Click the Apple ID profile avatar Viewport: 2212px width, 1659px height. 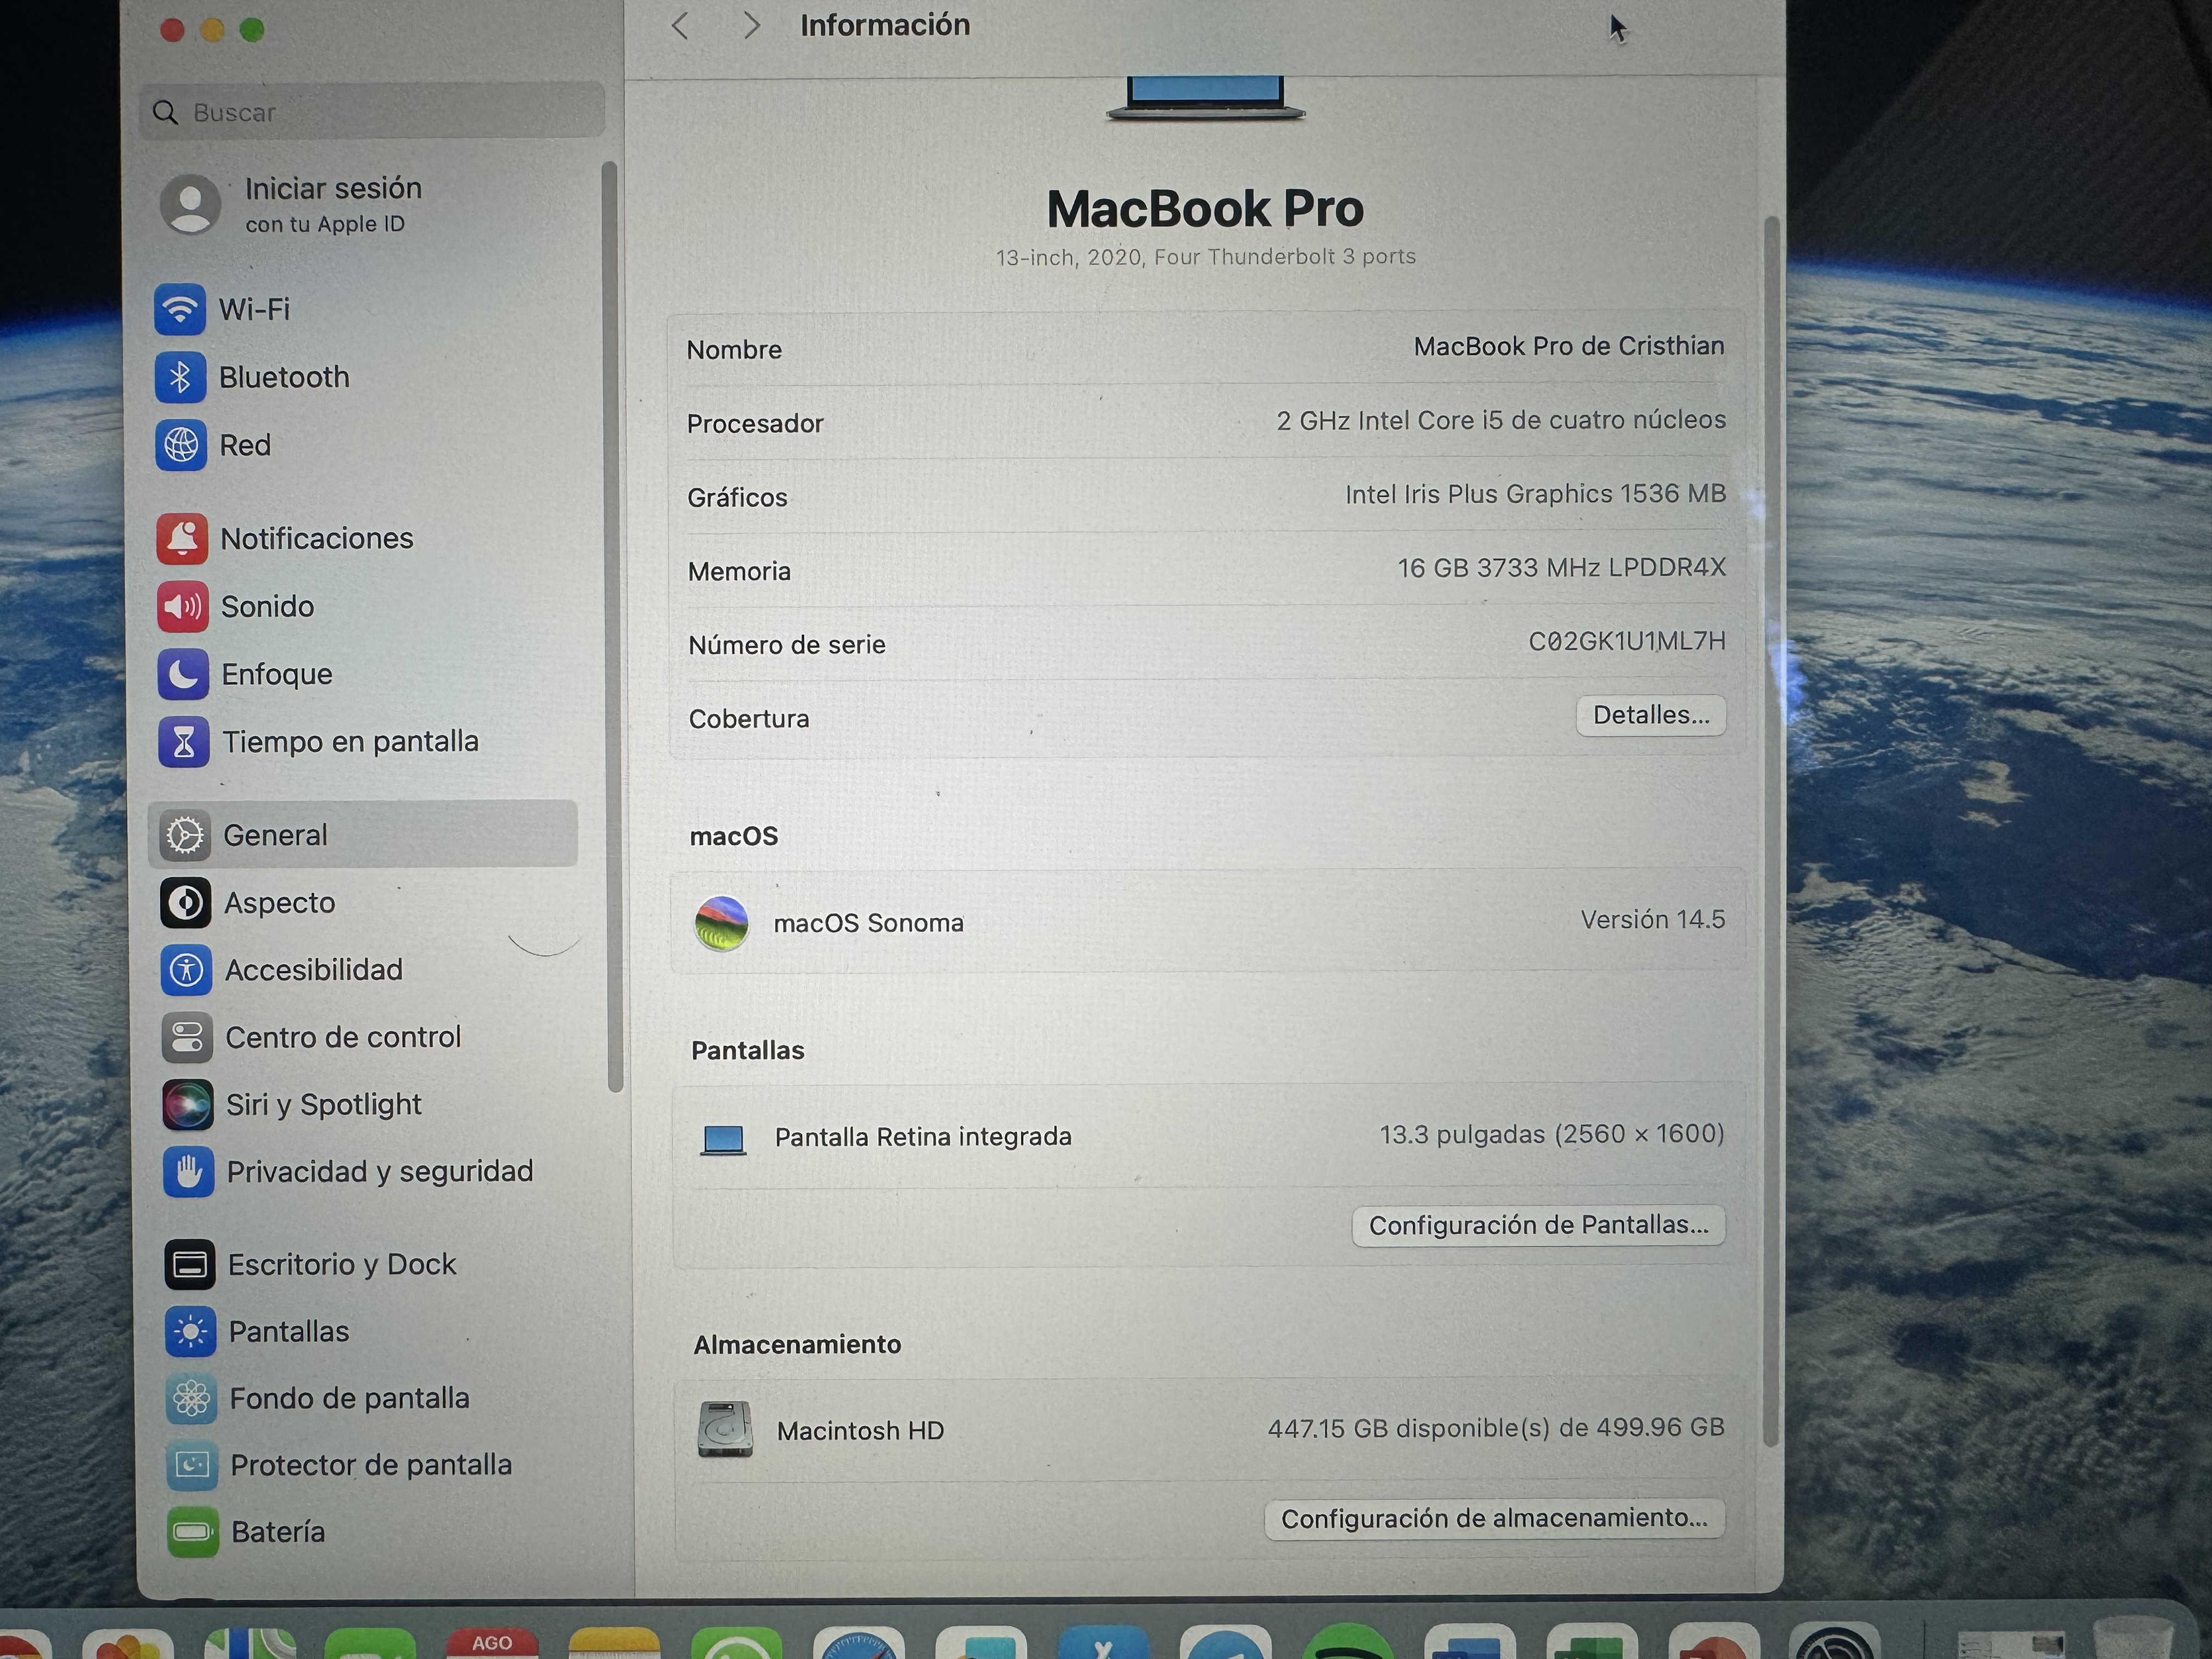(x=191, y=205)
